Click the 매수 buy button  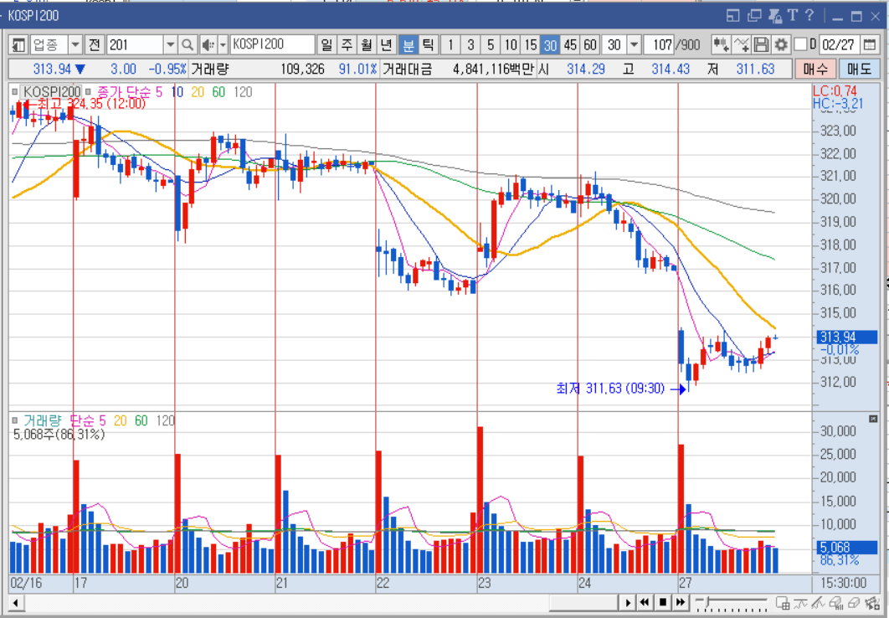click(815, 69)
